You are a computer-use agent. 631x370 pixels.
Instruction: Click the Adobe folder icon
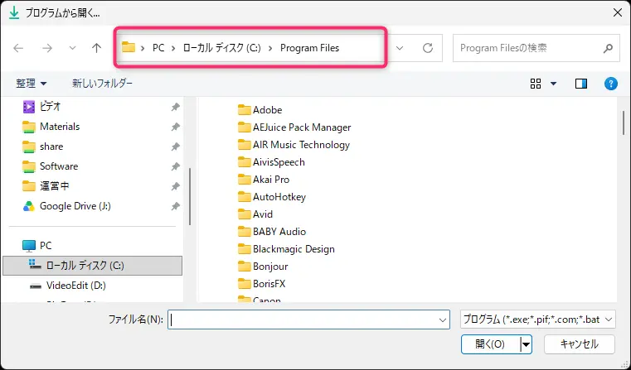tap(245, 109)
